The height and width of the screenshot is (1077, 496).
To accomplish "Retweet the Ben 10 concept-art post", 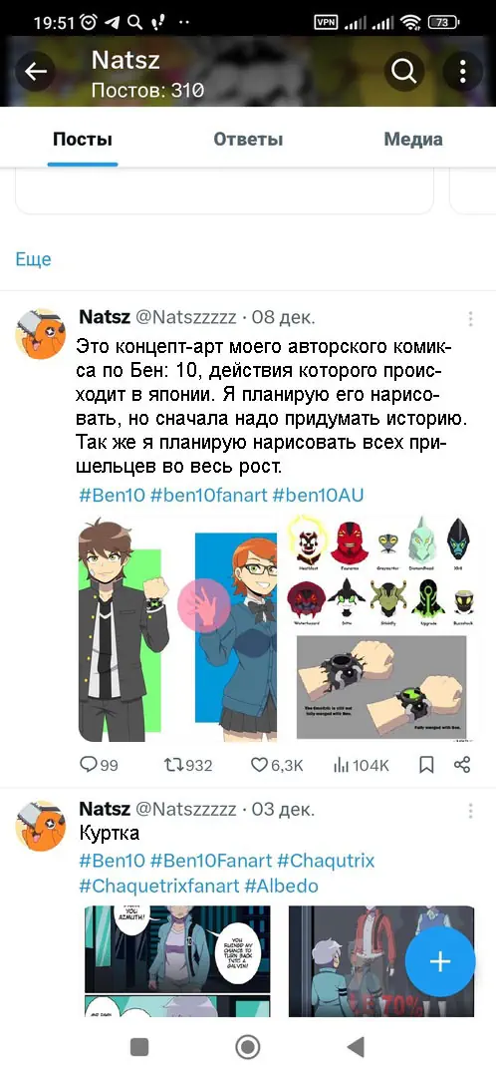I will point(188,765).
